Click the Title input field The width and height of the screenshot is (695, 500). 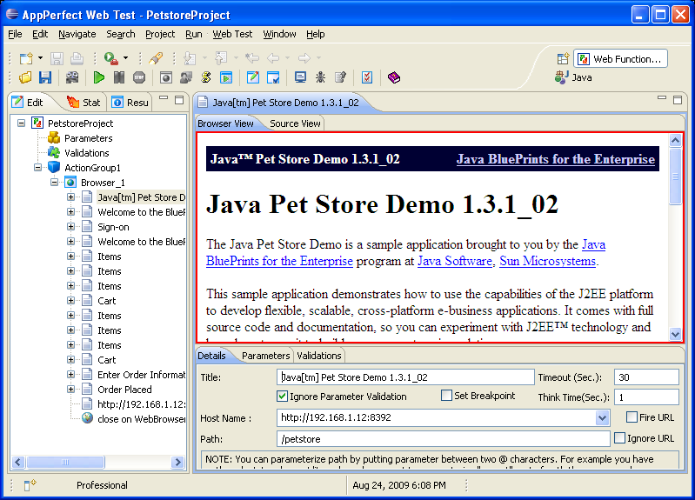[x=405, y=377]
